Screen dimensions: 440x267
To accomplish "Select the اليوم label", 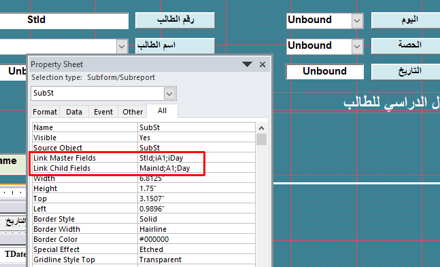I will tap(405, 20).
